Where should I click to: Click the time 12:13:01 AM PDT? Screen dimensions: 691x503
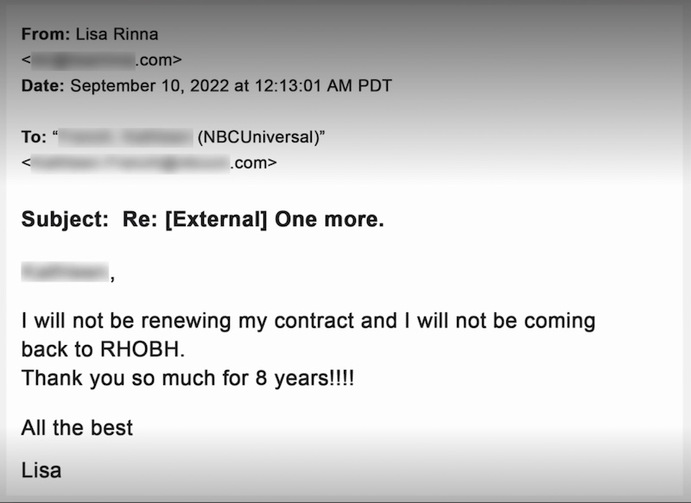[x=323, y=85]
